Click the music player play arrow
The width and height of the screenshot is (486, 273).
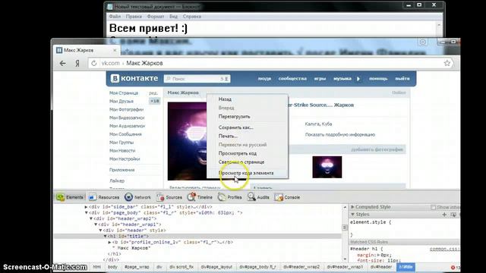[358, 79]
